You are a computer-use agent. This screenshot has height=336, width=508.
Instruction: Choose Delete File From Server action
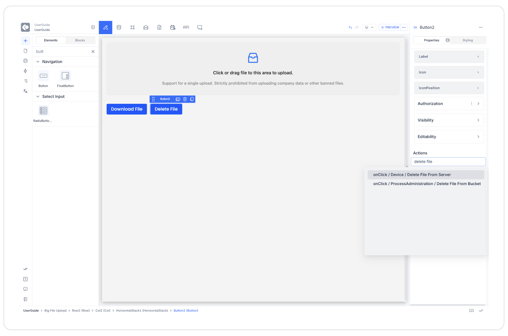[x=425, y=175]
